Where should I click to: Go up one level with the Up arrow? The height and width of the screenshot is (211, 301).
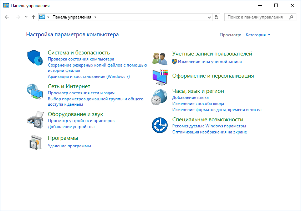point(33,17)
